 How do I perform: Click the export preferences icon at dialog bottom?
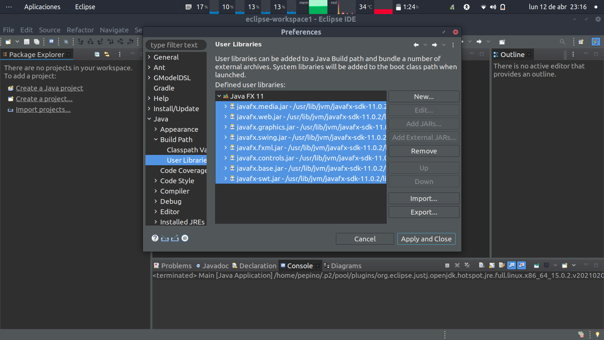(175, 238)
